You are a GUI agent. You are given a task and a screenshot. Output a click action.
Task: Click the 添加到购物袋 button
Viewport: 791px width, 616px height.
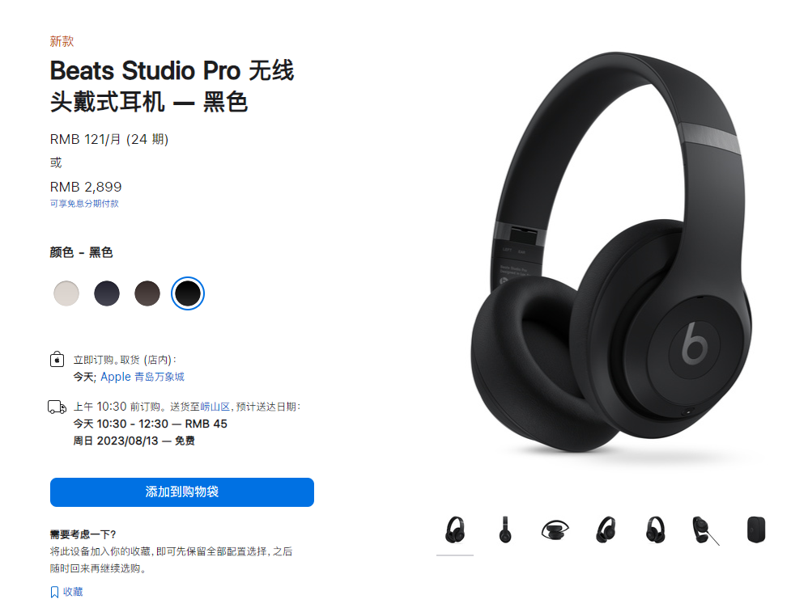click(x=182, y=492)
